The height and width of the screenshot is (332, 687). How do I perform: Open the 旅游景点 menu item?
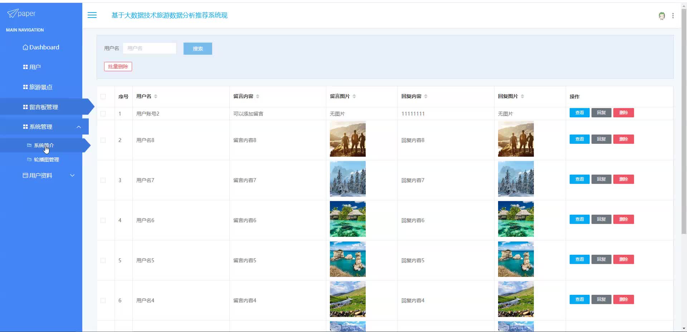41,87
